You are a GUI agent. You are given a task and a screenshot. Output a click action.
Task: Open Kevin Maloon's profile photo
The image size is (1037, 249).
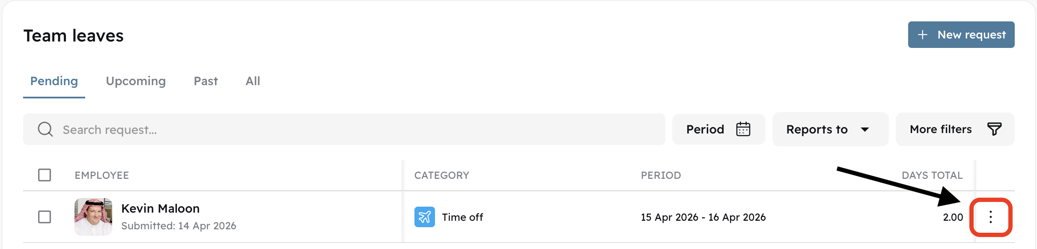click(93, 217)
